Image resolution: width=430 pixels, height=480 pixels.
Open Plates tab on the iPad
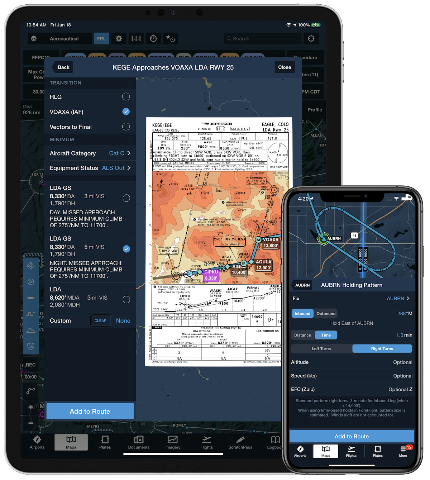[105, 443]
